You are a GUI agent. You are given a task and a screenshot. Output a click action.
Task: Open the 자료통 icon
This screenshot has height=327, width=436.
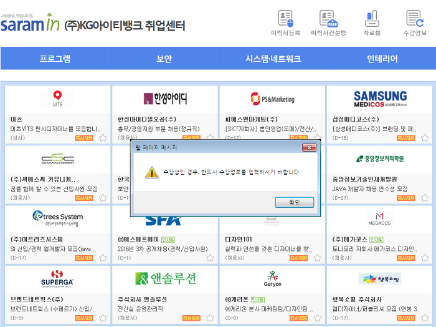(x=372, y=23)
